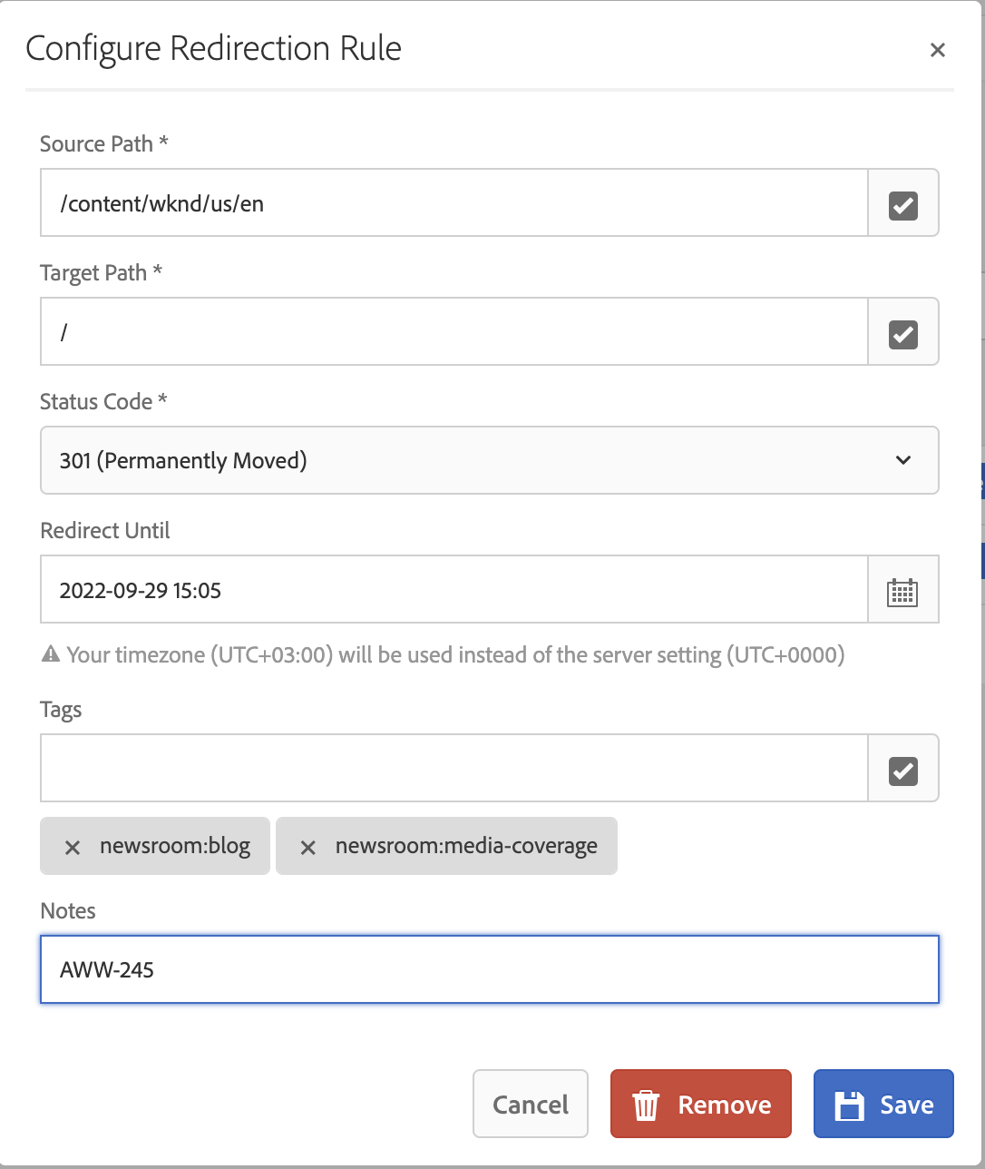Click the Source Path field showing /content/wknd/us/en
This screenshot has height=1169, width=985.
[x=453, y=203]
